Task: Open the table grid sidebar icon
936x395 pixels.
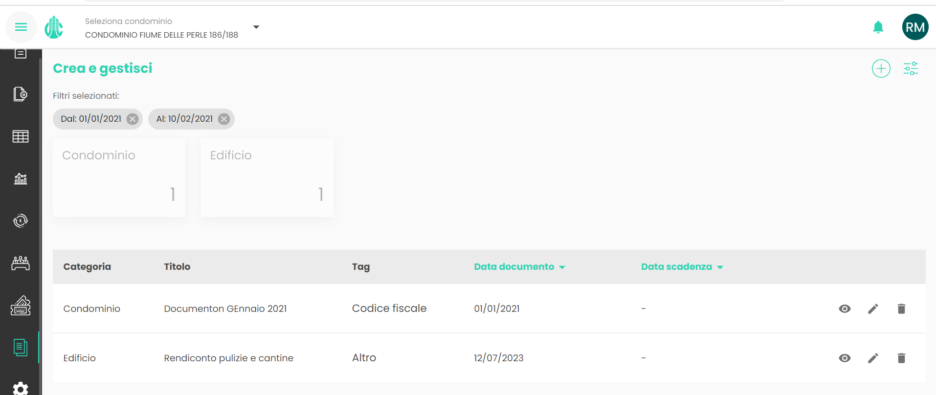Action: [21, 136]
